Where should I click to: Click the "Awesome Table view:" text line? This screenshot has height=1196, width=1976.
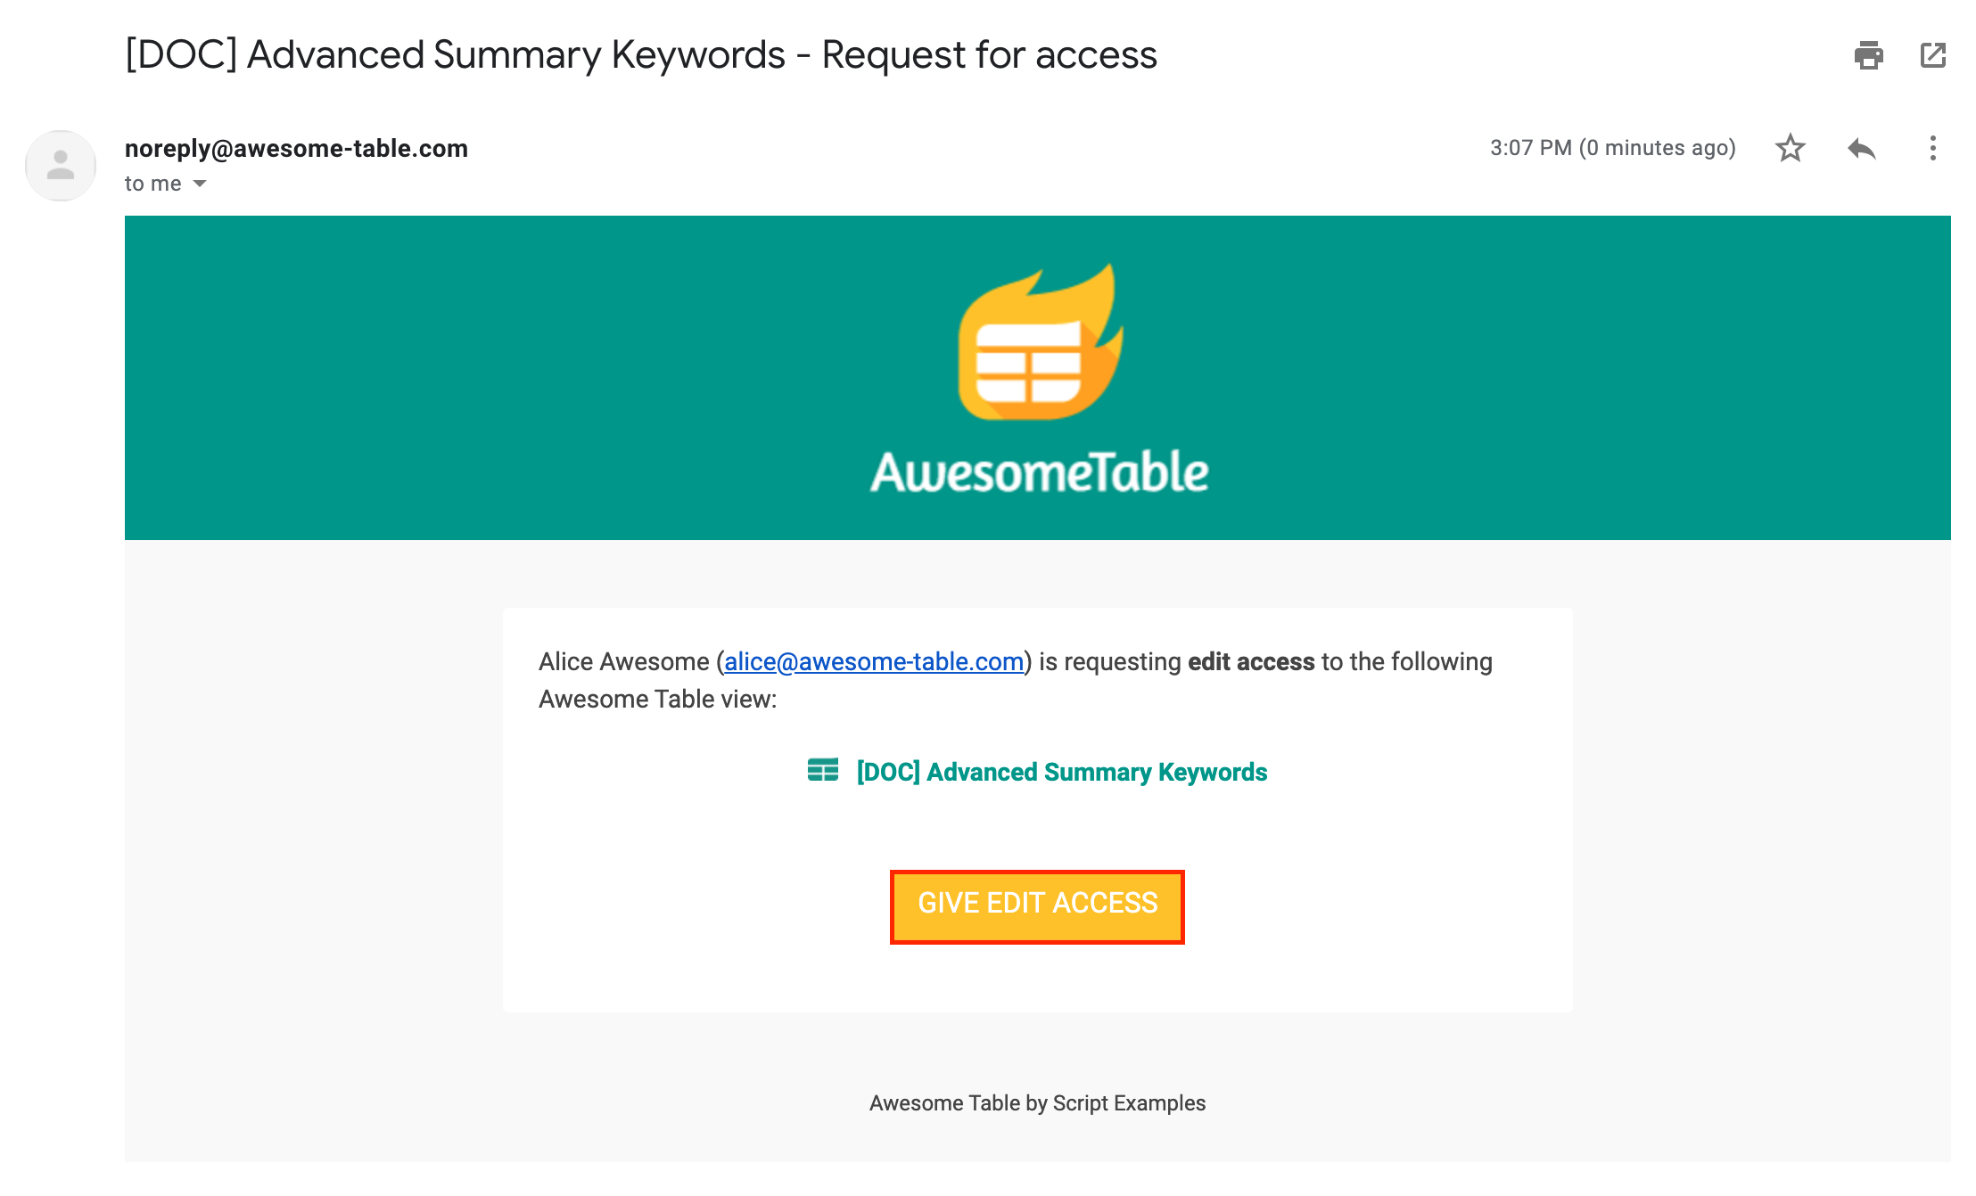657,699
